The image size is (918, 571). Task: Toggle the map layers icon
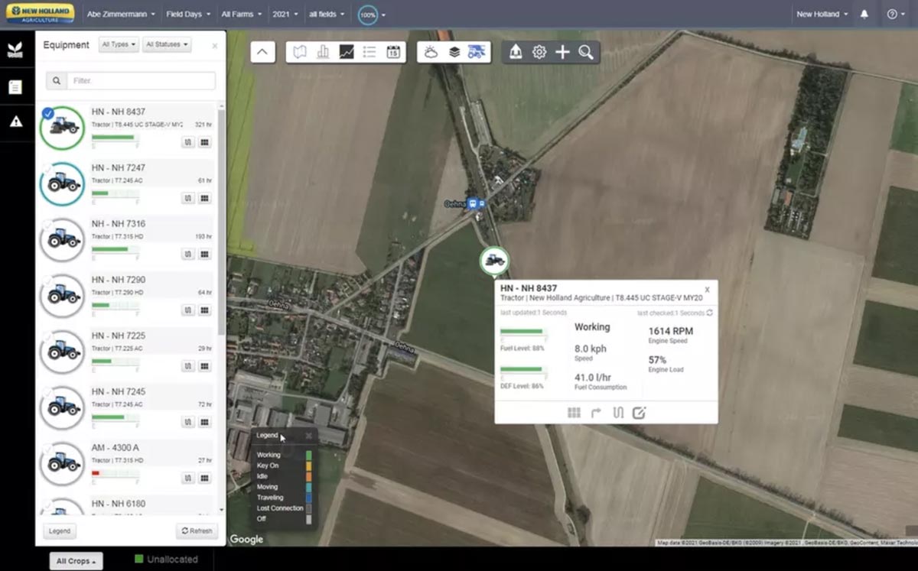(454, 52)
